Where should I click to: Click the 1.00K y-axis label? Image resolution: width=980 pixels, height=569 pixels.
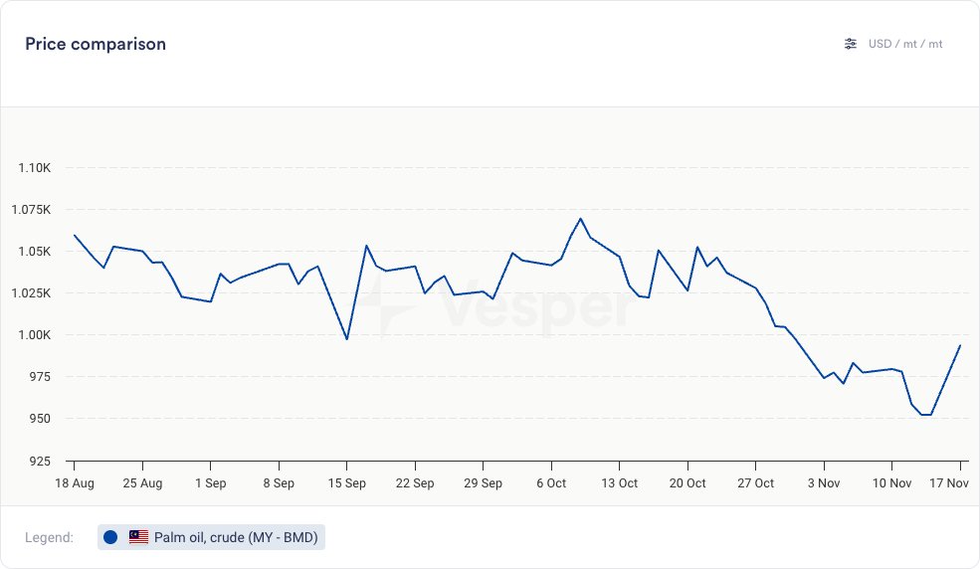pos(35,335)
